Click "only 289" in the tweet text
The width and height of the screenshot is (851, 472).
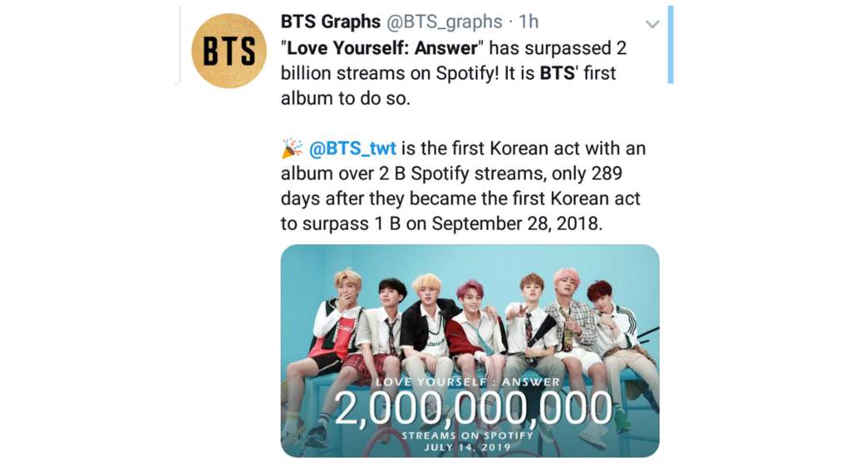588,174
